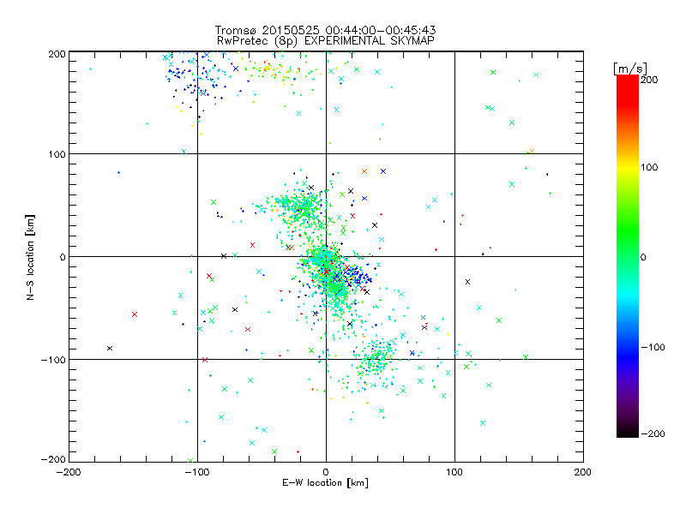This screenshot has height=514, width=686.
Task: Click the '-200' tick label on the E-W axis
Action: pos(69,472)
